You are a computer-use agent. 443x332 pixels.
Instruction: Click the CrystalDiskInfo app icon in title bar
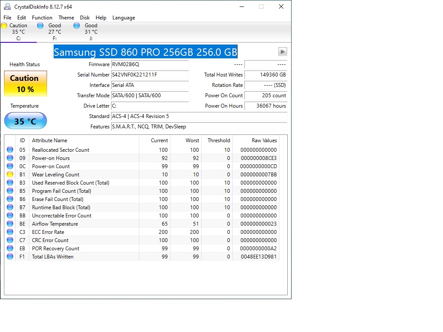click(x=7, y=6)
